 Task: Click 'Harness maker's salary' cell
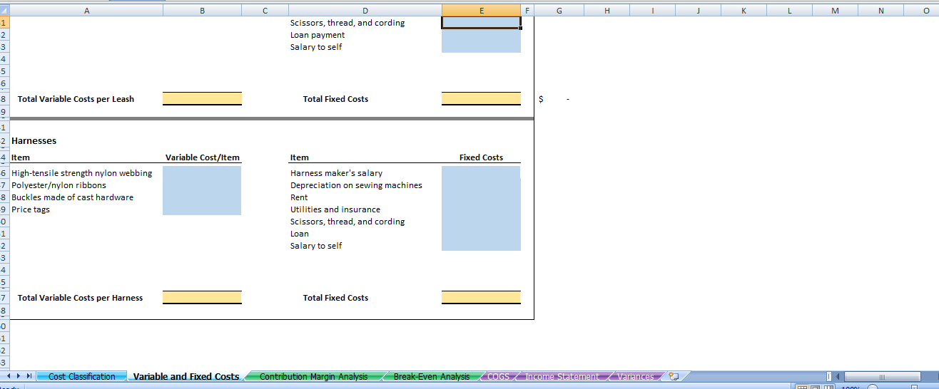tap(336, 173)
